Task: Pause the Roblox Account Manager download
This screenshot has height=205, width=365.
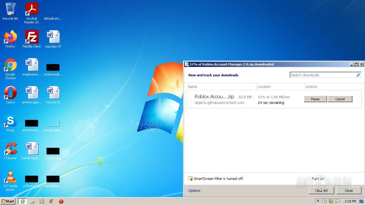Action: pos(315,99)
